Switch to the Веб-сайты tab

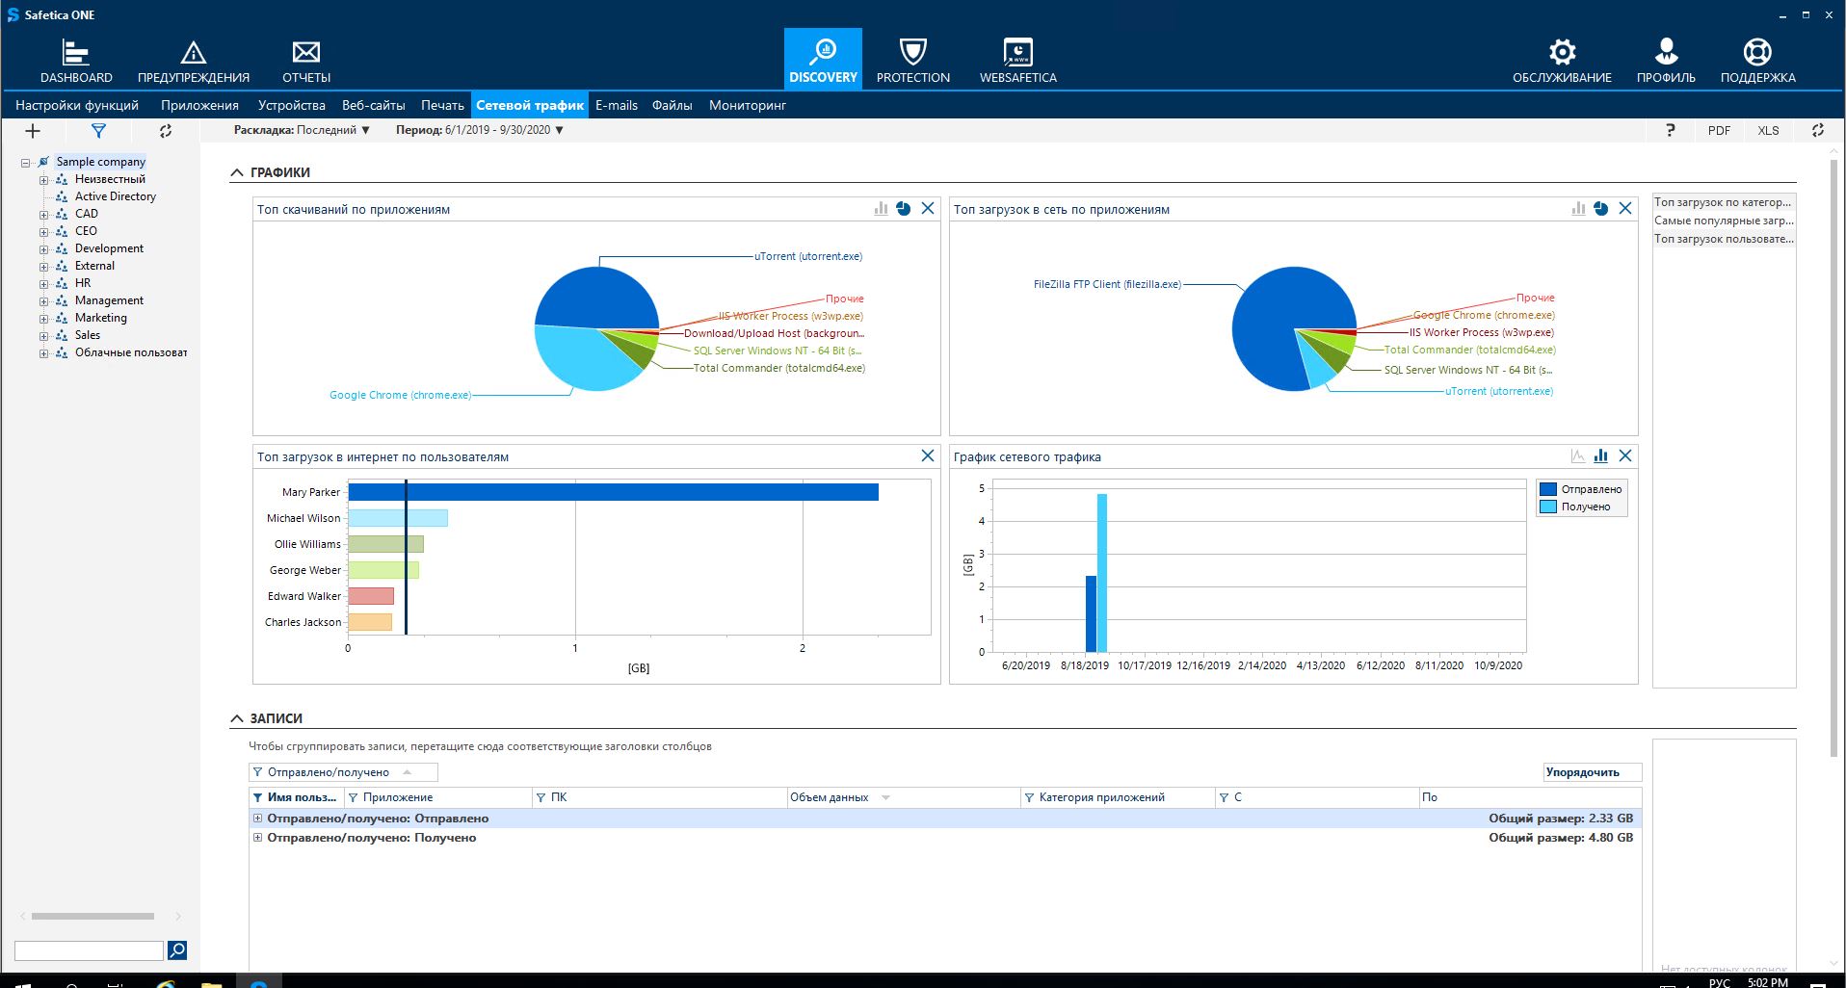coord(373,105)
